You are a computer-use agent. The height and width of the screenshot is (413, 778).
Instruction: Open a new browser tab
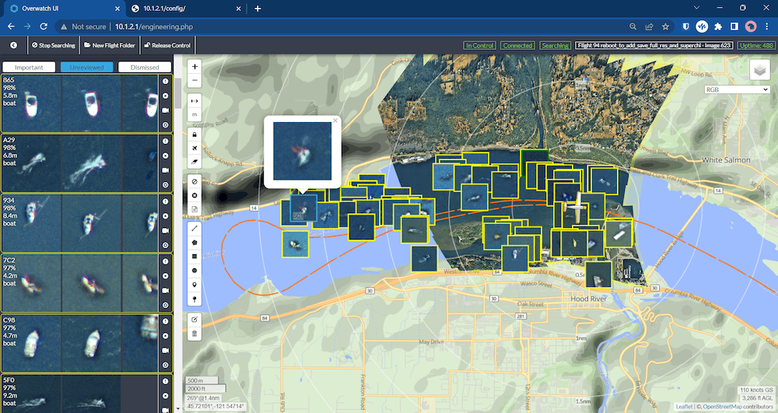tap(258, 9)
